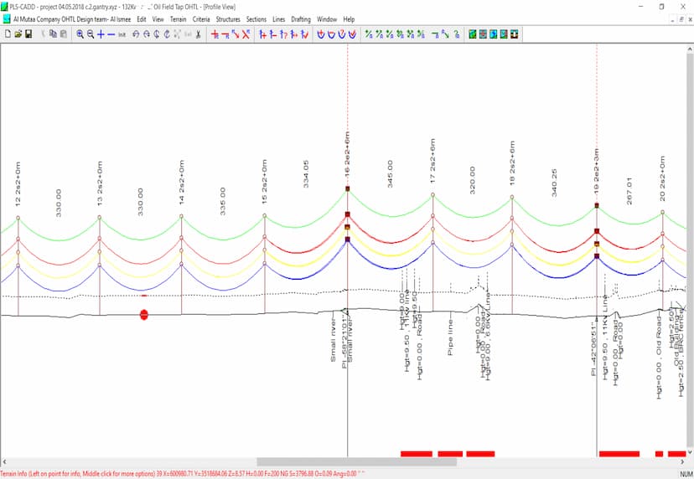The height and width of the screenshot is (479, 694).
Task: Click the blue section add icon with red plus
Action: point(321,34)
